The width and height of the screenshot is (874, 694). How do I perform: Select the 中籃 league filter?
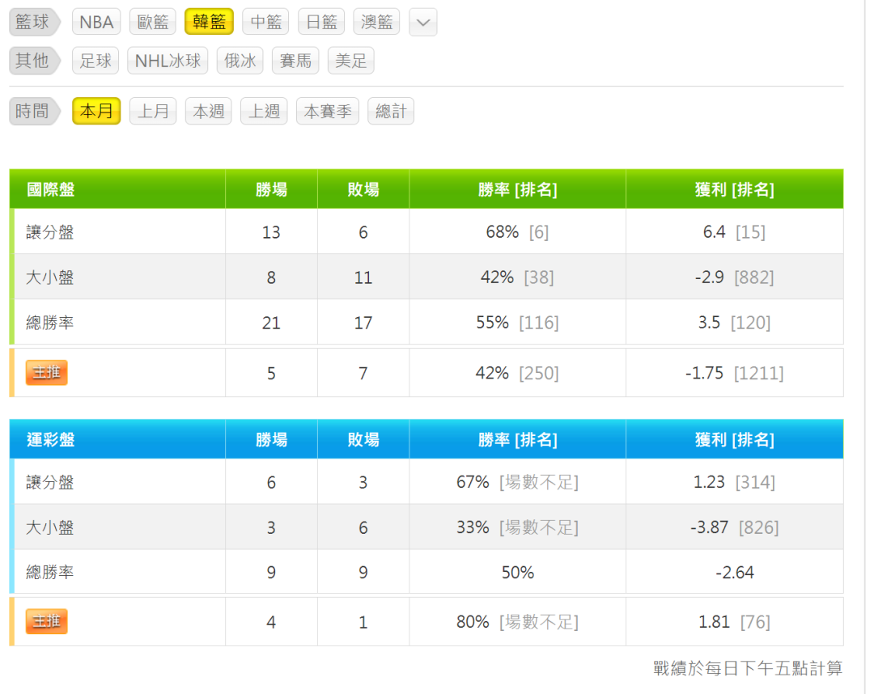tap(265, 23)
